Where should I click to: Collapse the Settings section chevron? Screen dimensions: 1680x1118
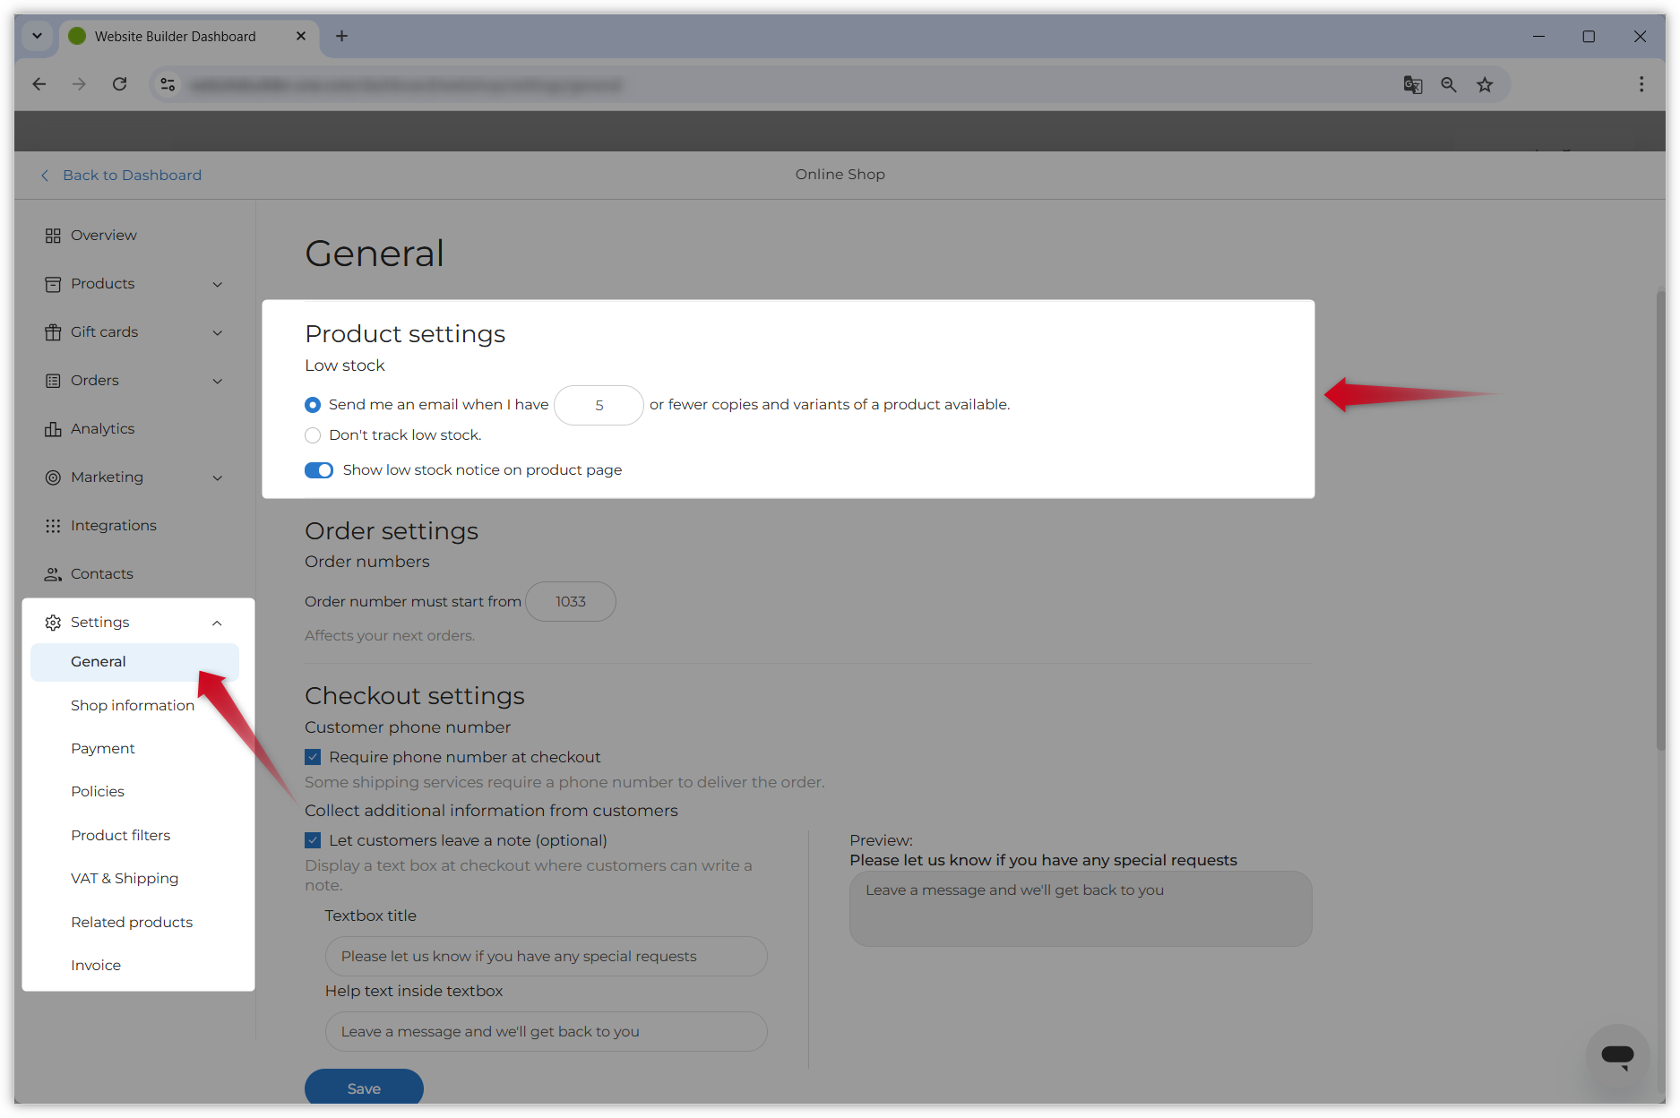(x=217, y=623)
